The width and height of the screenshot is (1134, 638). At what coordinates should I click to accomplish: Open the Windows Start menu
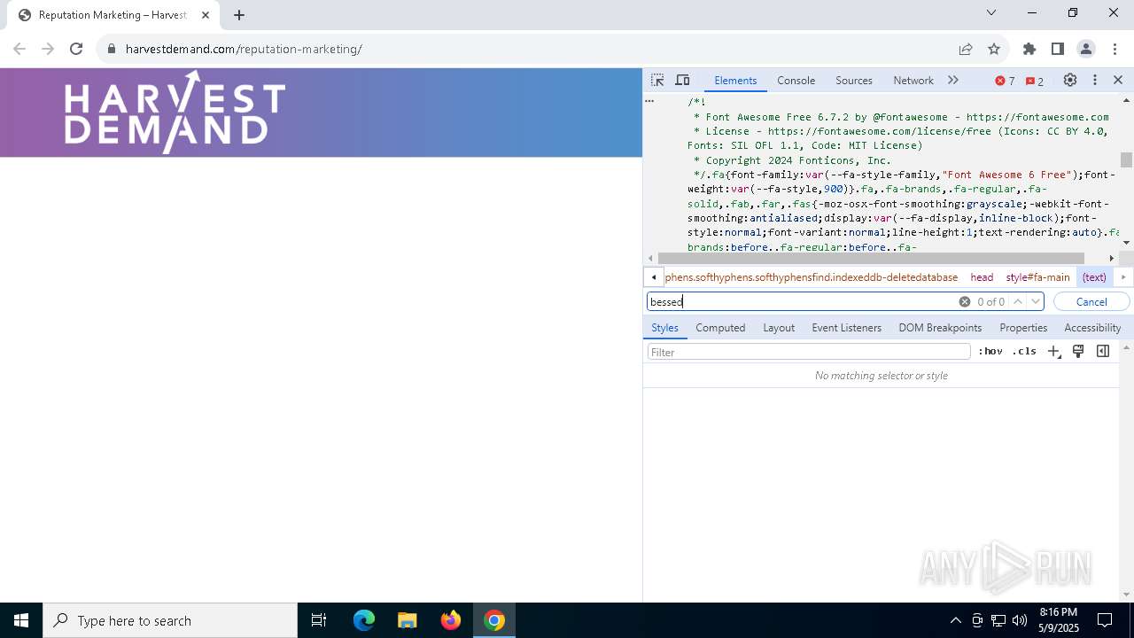pyautogui.click(x=21, y=620)
